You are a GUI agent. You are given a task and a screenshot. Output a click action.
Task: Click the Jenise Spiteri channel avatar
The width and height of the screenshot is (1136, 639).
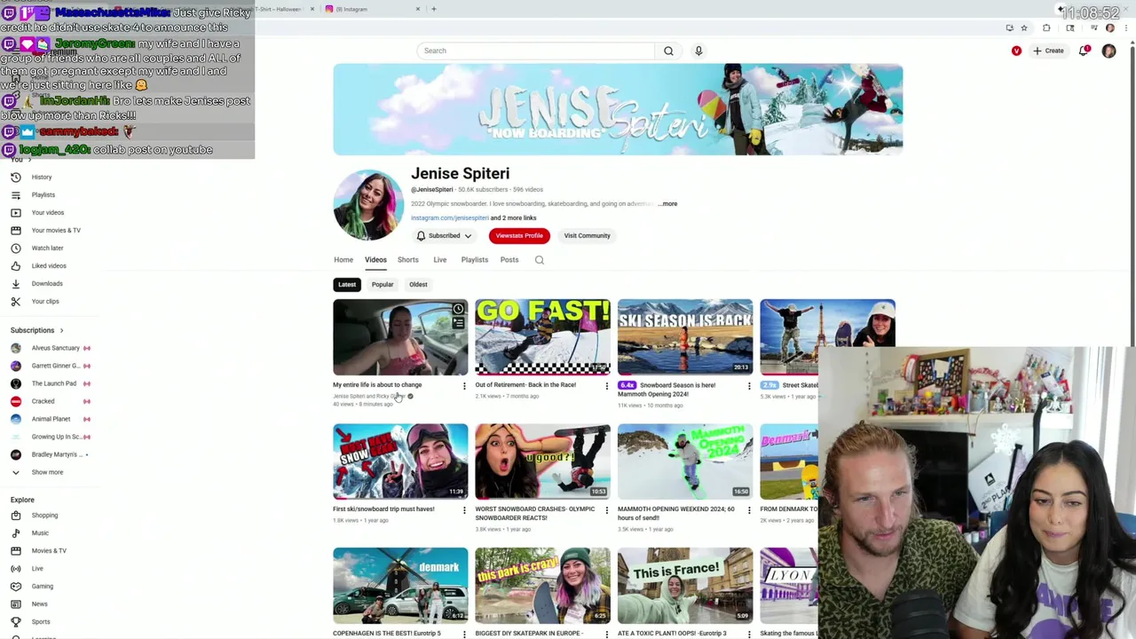point(368,205)
